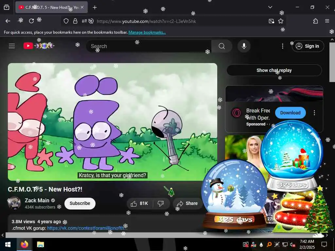335x251 pixels.
Task: Click the water drop tray icon
Action: [261, 244]
